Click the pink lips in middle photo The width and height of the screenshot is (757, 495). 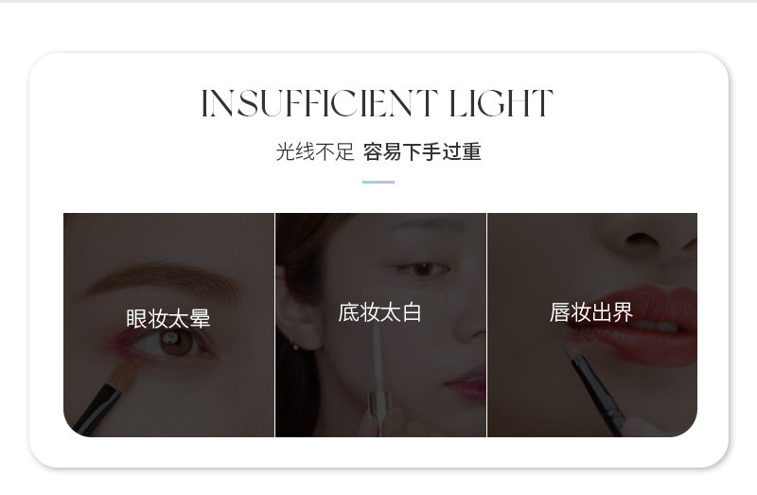466,384
